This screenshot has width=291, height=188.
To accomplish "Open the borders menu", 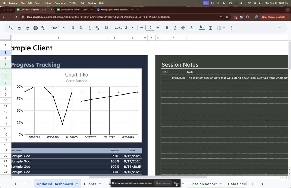I will click(210, 28).
